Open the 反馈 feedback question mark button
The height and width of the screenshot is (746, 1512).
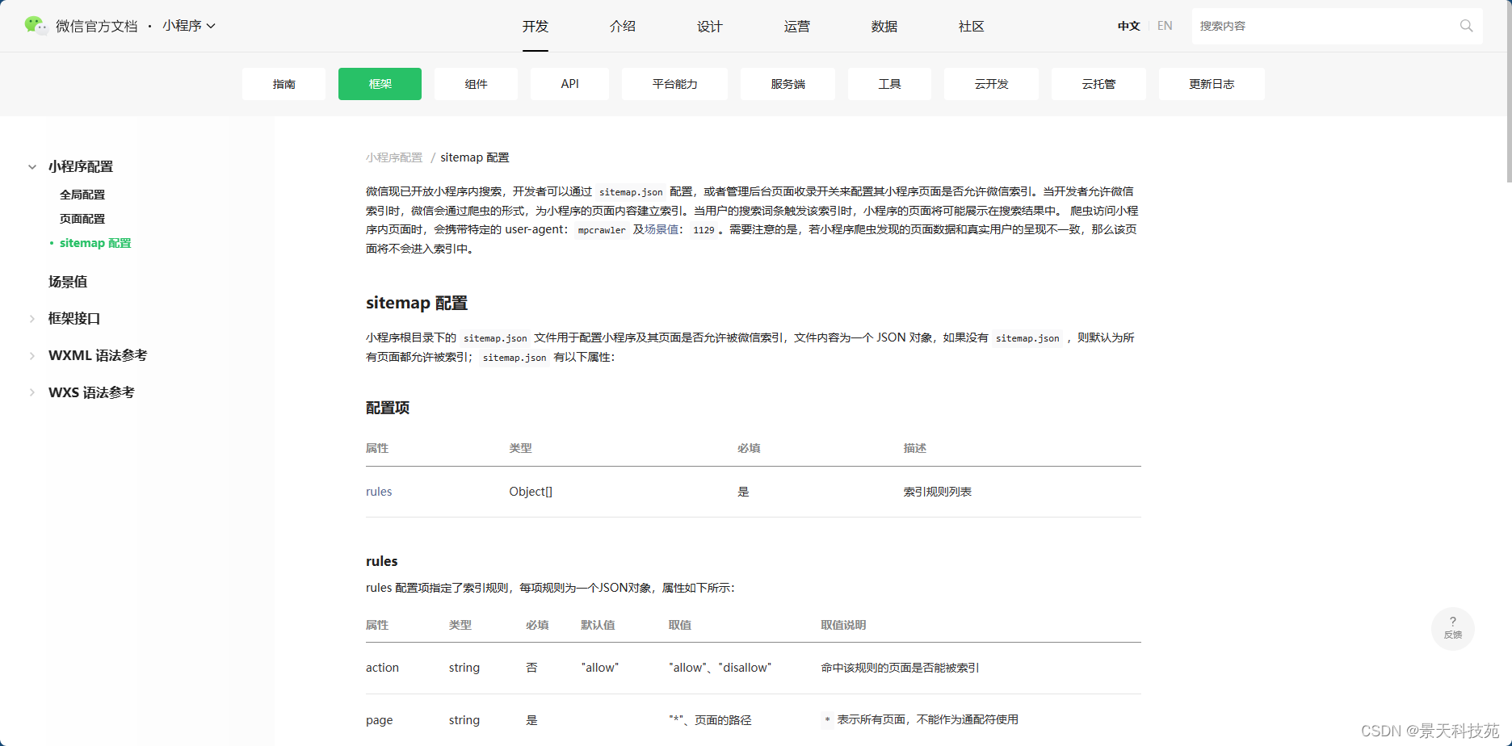[x=1452, y=627]
